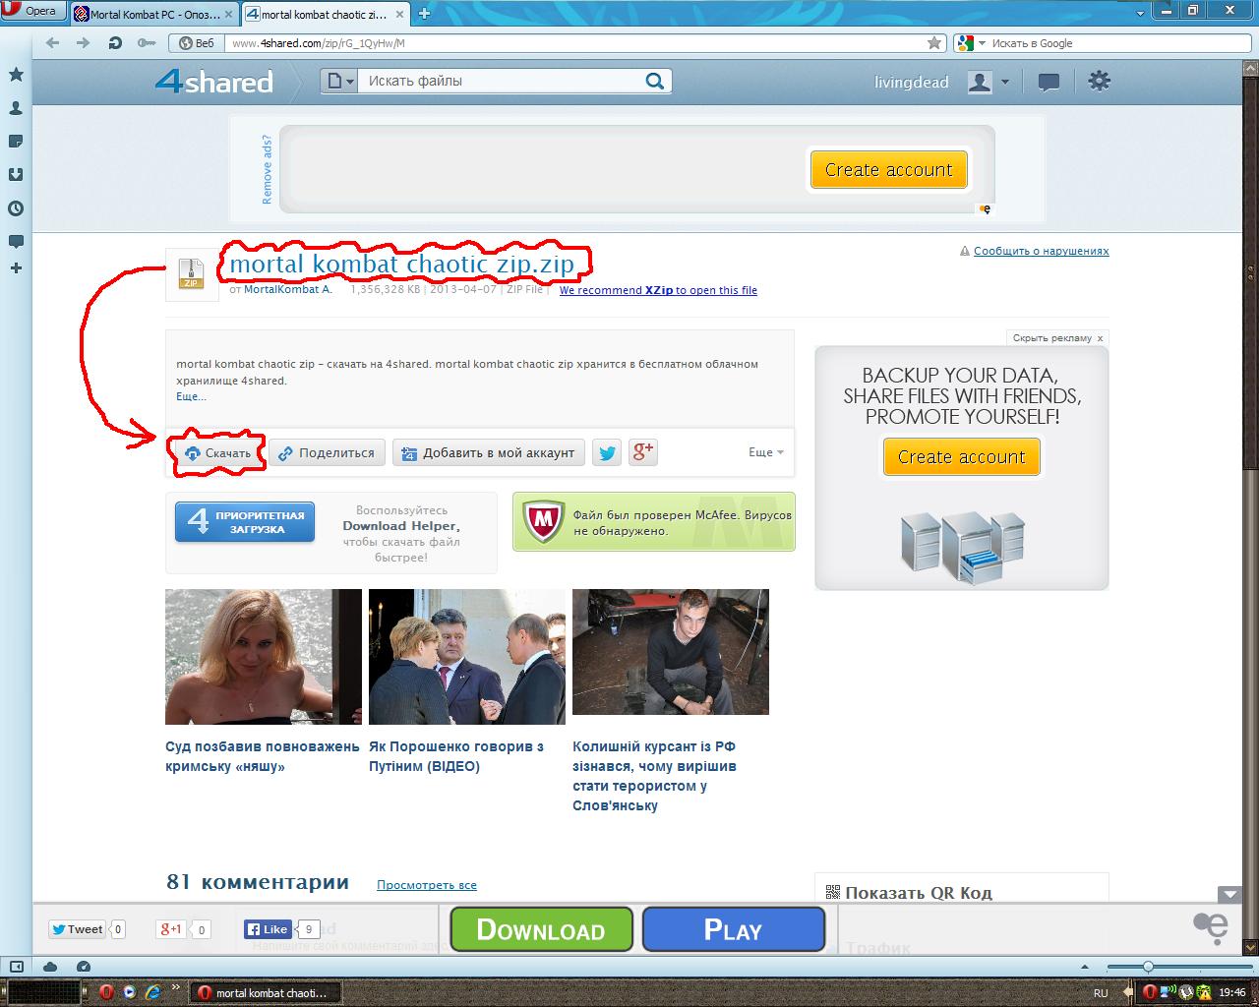Hide the ad with Скрыть рекламу
Viewport: 1259px width, 1007px height.
1057,337
